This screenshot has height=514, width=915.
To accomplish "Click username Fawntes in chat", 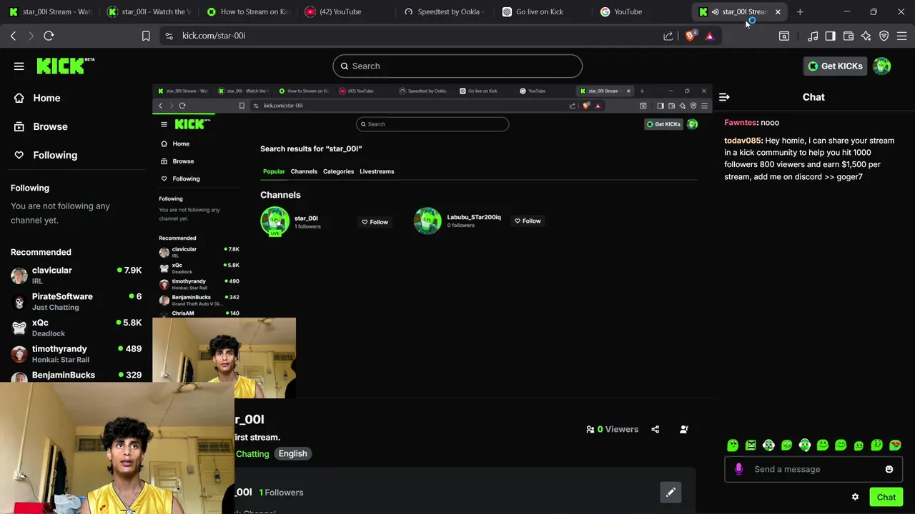I will point(741,123).
